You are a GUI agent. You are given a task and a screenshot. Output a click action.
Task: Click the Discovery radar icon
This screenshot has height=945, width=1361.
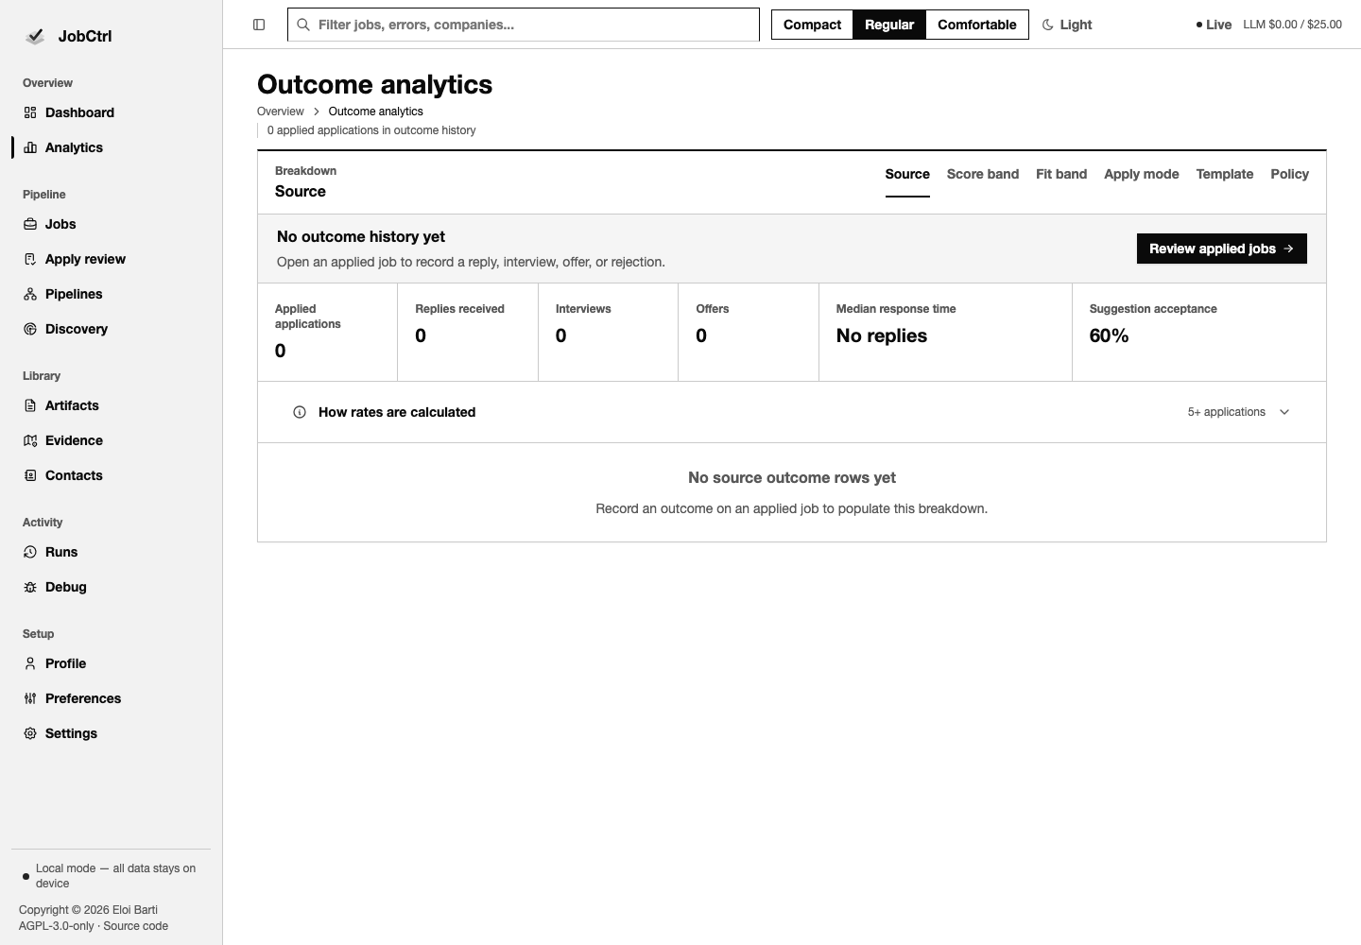[x=30, y=329]
